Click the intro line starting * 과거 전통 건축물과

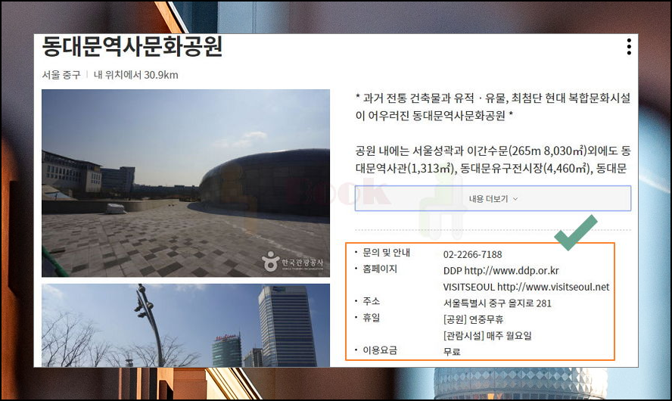[x=493, y=107]
